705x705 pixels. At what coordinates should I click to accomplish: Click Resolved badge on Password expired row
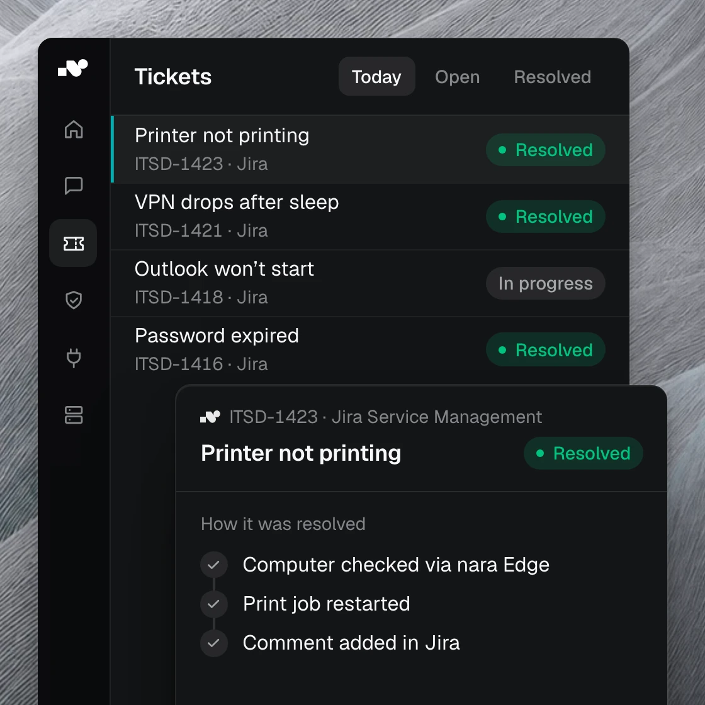545,350
